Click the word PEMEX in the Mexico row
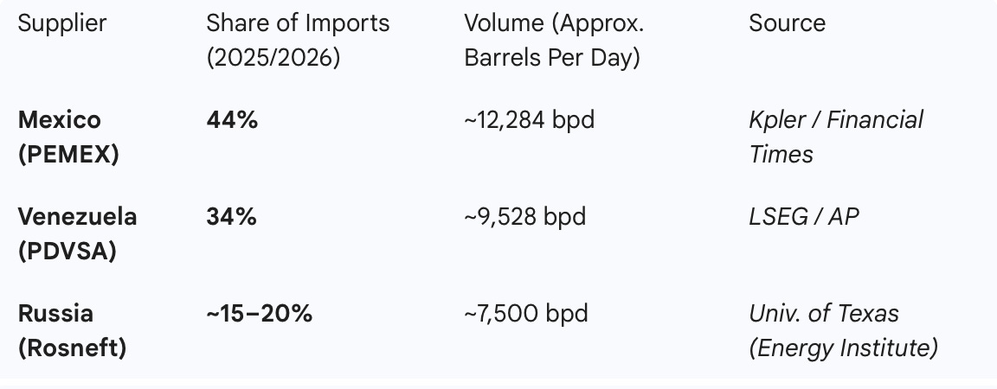This screenshot has width=997, height=389. pos(68,155)
